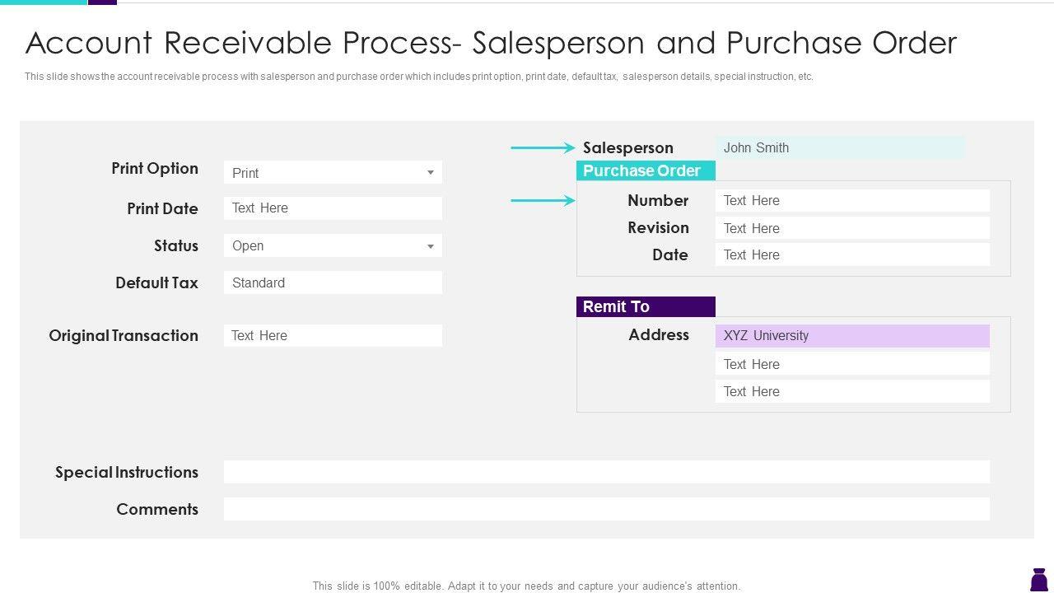Viewport: 1054px width, 593px height.
Task: Click the Default Tax field
Action: (x=333, y=282)
